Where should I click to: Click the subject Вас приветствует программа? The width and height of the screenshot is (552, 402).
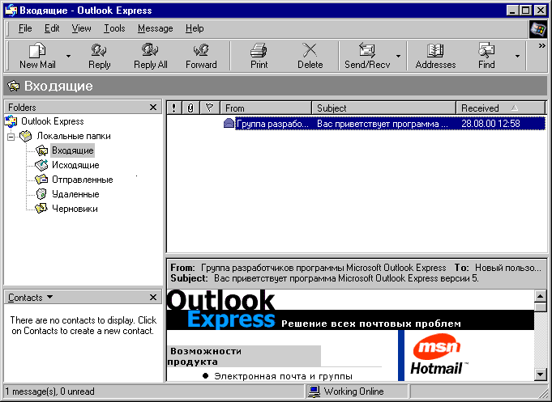click(383, 124)
